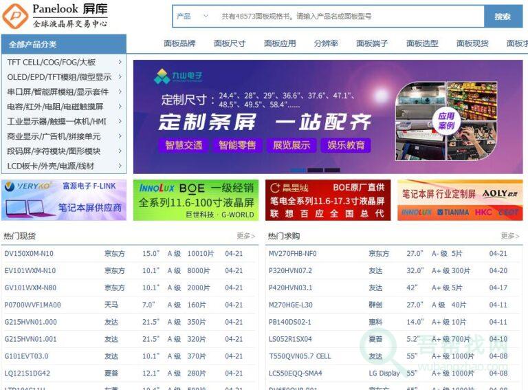528x390 pixels.
Task: Select the third carousel indicator dot
Action: tap(332, 170)
